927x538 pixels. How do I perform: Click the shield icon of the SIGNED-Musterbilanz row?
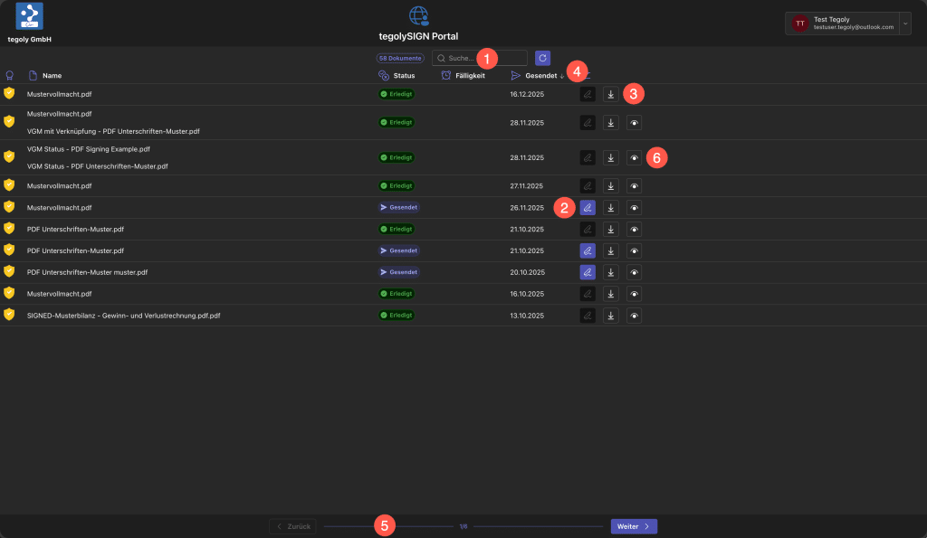pos(9,315)
